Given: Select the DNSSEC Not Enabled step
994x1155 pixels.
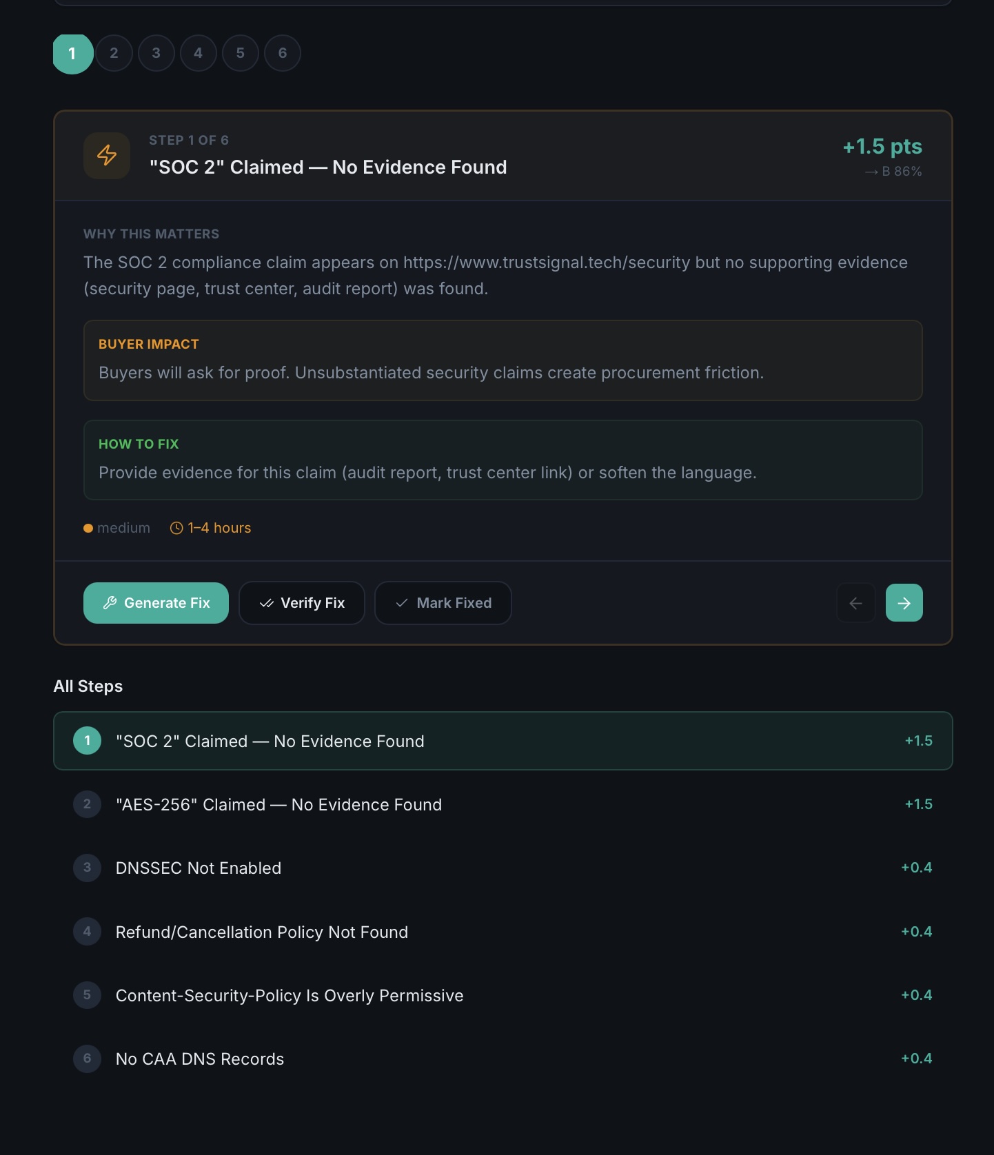Looking at the screenshot, I should 502,868.
